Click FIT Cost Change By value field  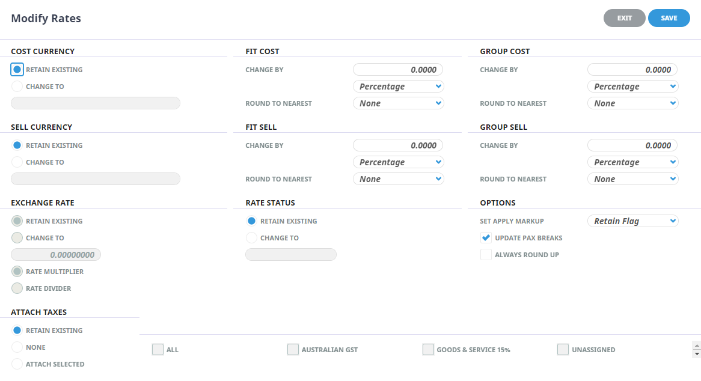click(x=398, y=70)
